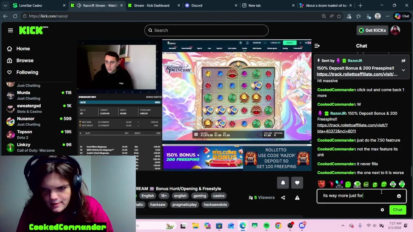Click the gaming tag
Screen dimensions: 413x232
pos(200,196)
